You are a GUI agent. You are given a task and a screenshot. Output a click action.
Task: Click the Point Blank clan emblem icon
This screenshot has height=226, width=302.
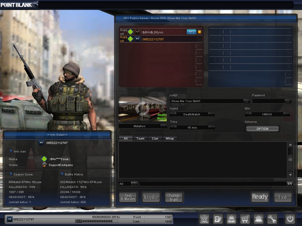pyautogui.click(x=204, y=219)
